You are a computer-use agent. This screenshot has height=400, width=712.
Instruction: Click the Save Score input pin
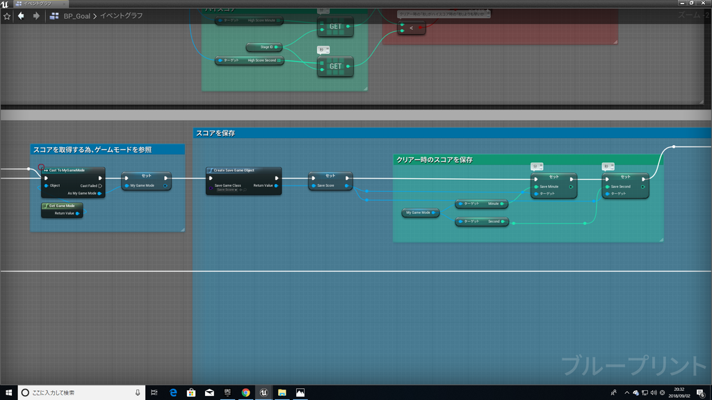(x=314, y=185)
